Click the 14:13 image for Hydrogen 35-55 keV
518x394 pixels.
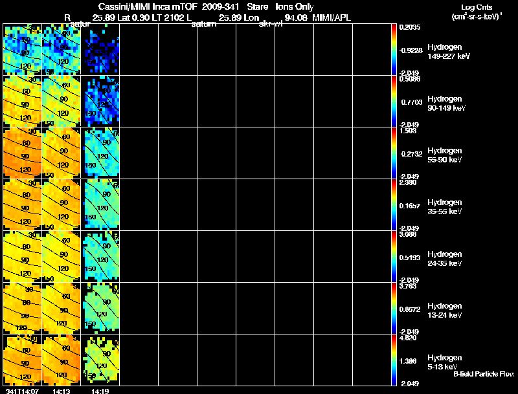point(61,204)
